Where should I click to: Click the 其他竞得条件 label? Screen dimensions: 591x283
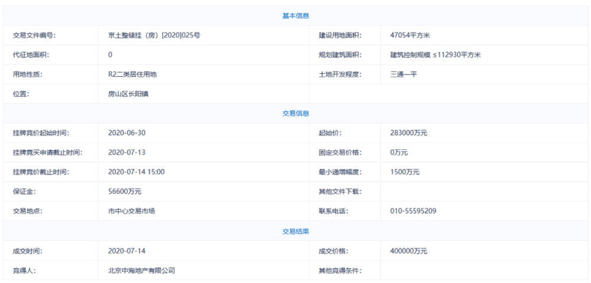coord(340,271)
